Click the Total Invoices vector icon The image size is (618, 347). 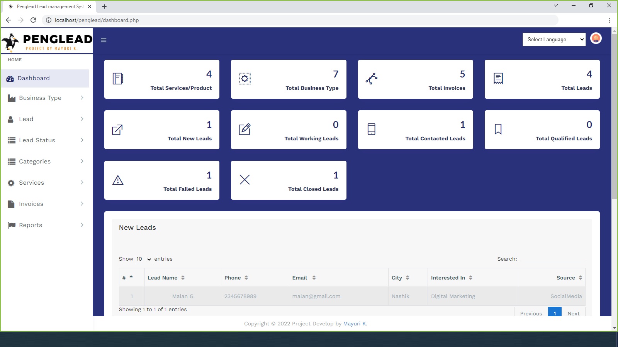[372, 79]
